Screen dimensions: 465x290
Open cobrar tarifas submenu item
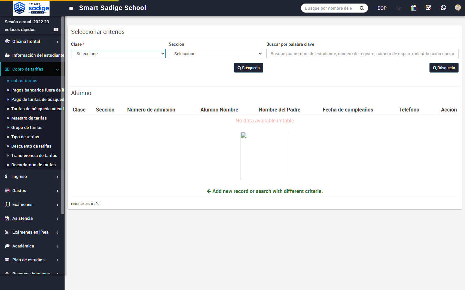pos(24,81)
